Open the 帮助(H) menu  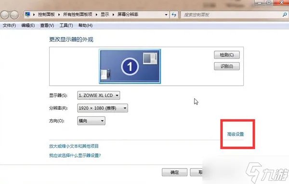pos(85,26)
